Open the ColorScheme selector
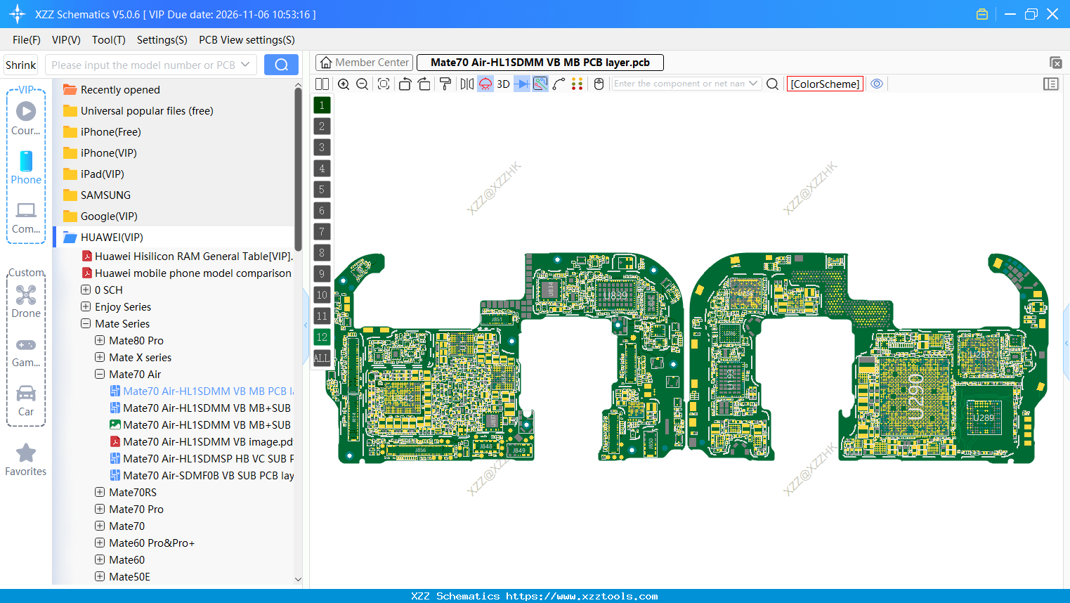The image size is (1070, 603). coord(825,84)
